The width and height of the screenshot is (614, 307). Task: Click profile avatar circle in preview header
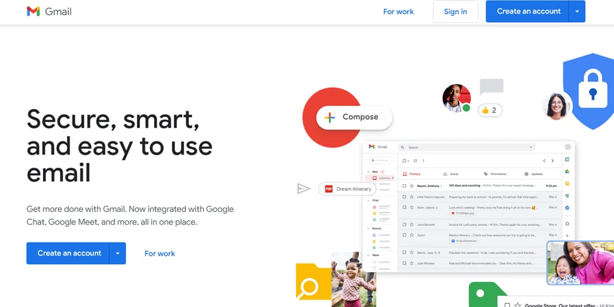pos(568,147)
